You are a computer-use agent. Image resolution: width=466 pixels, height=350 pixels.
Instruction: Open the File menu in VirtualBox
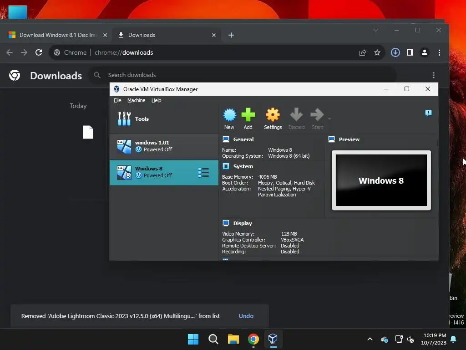pos(117,100)
